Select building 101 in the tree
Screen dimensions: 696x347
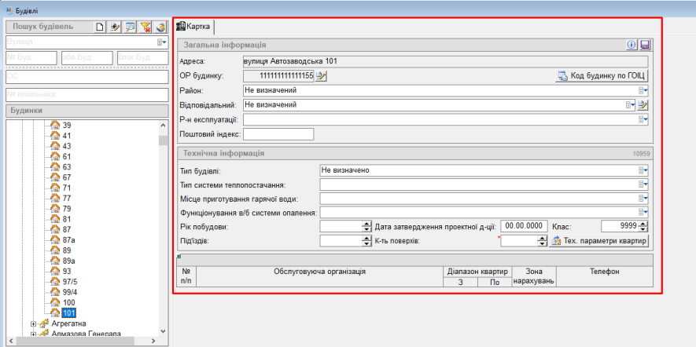coord(69,313)
